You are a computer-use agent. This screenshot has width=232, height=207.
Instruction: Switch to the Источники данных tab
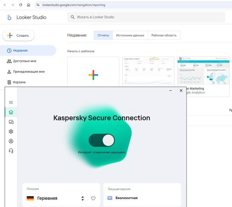click(x=130, y=35)
